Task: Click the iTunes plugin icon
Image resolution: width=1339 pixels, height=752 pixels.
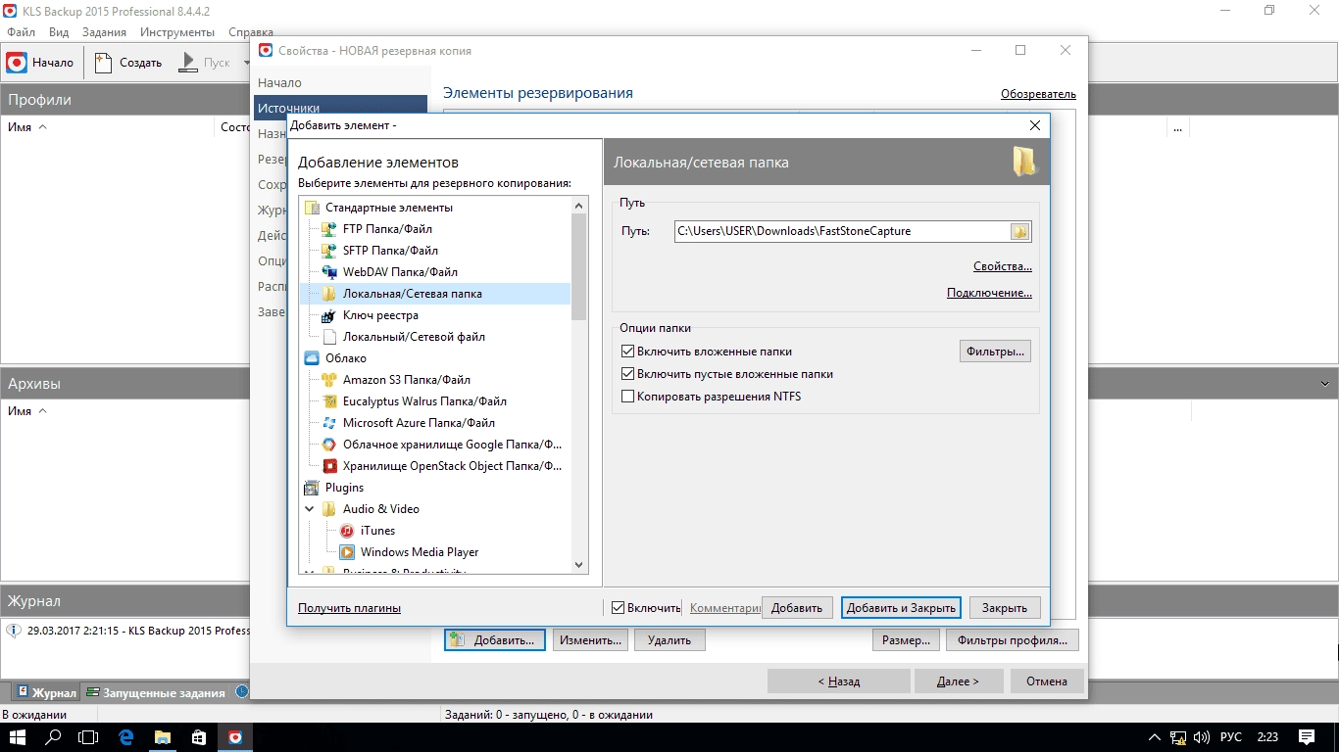Action: tap(347, 531)
